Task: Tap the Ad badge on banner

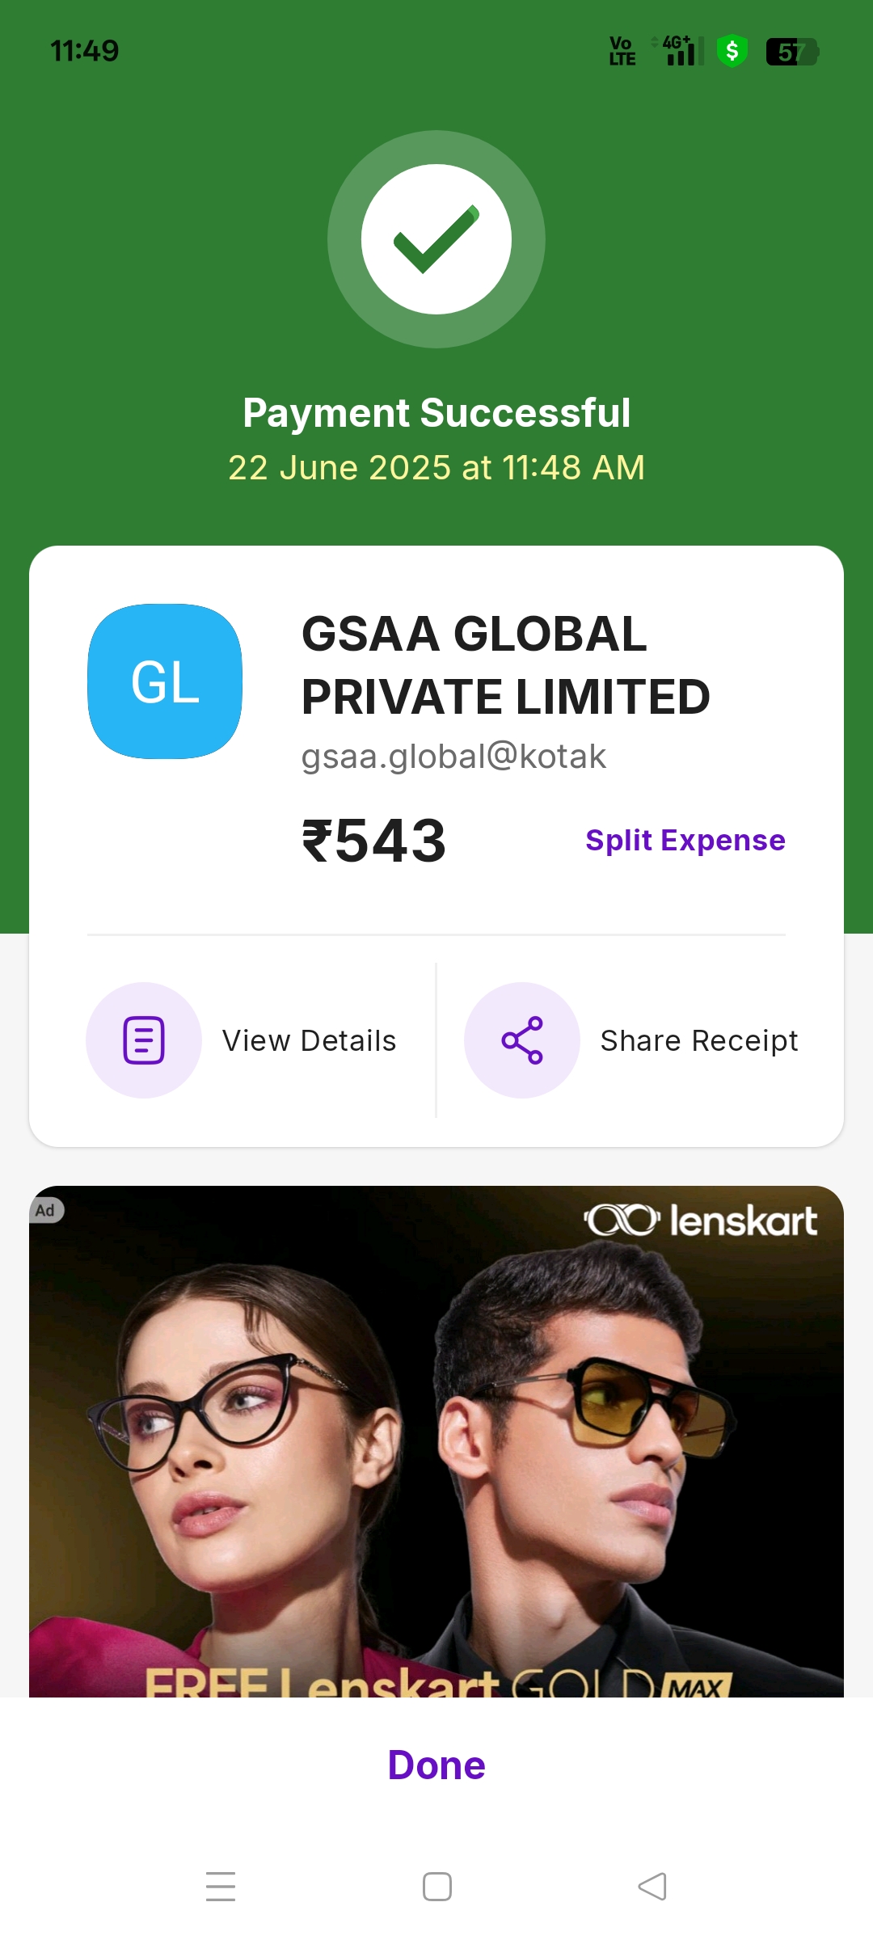Action: point(46,1210)
